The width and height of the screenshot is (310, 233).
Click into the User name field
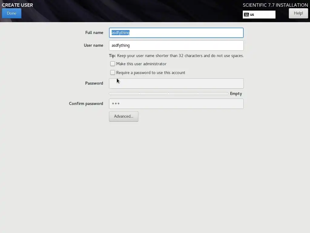click(176, 46)
